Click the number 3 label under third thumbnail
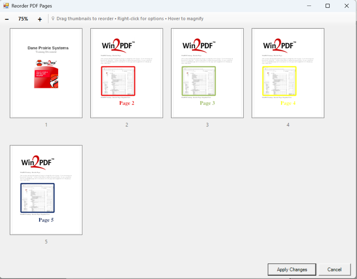The width and height of the screenshot is (357, 279). [207, 125]
